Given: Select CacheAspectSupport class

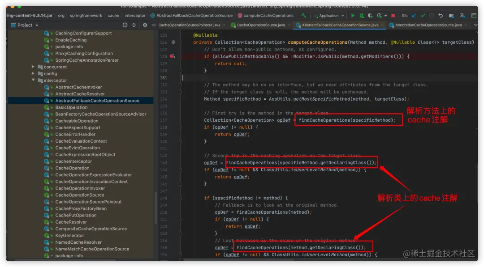Looking at the screenshot, I should coord(78,127).
